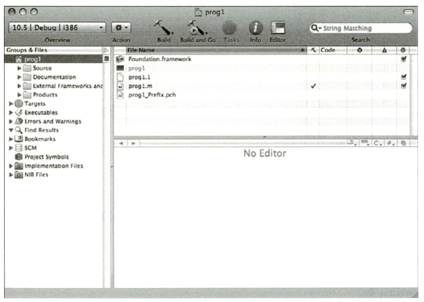Select the Project Symbols icon
Screen dimensions: 424x302
pyautogui.click(x=19, y=157)
